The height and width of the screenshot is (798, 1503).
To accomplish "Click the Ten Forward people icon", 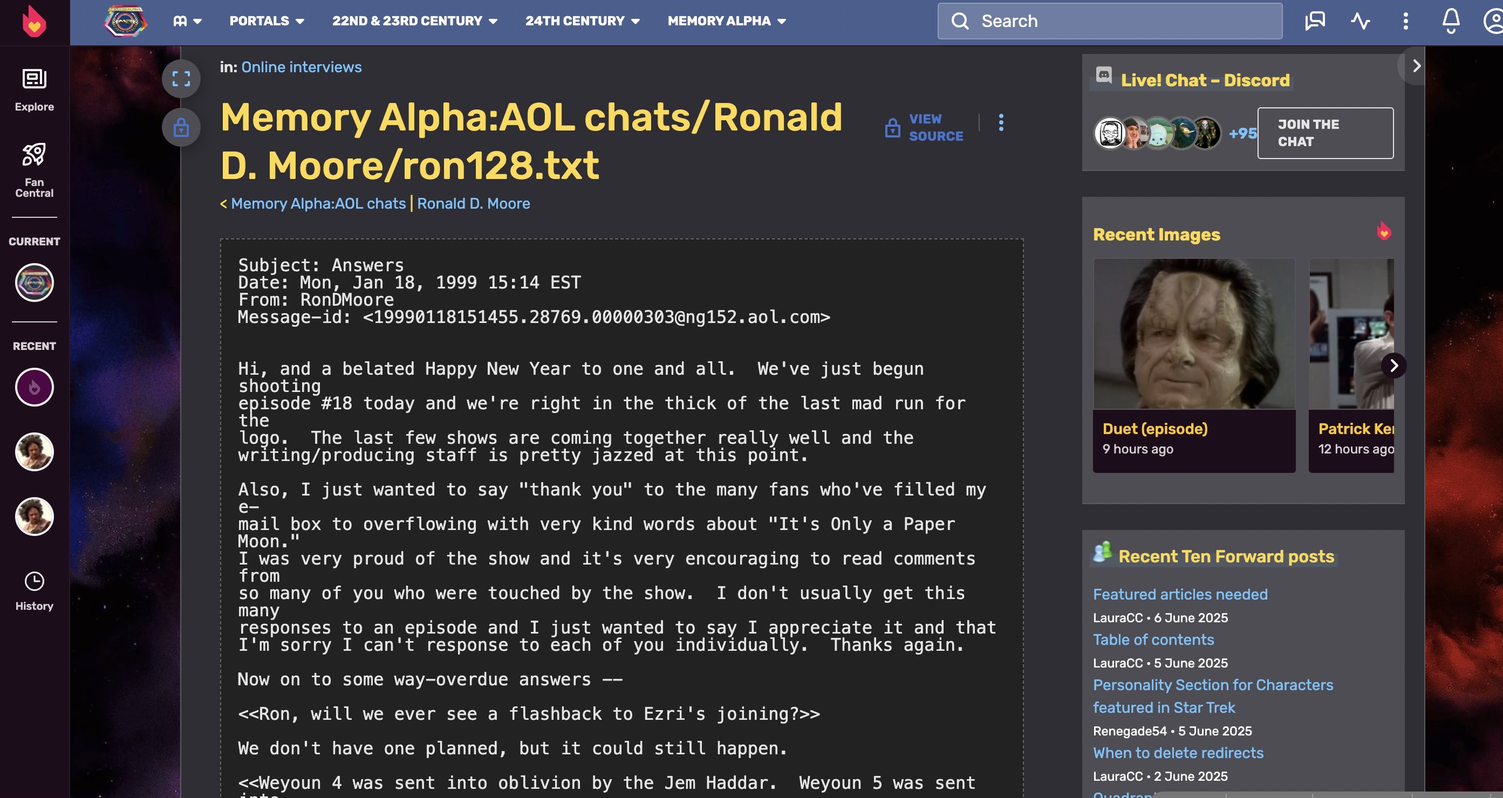I will [x=1102, y=551].
